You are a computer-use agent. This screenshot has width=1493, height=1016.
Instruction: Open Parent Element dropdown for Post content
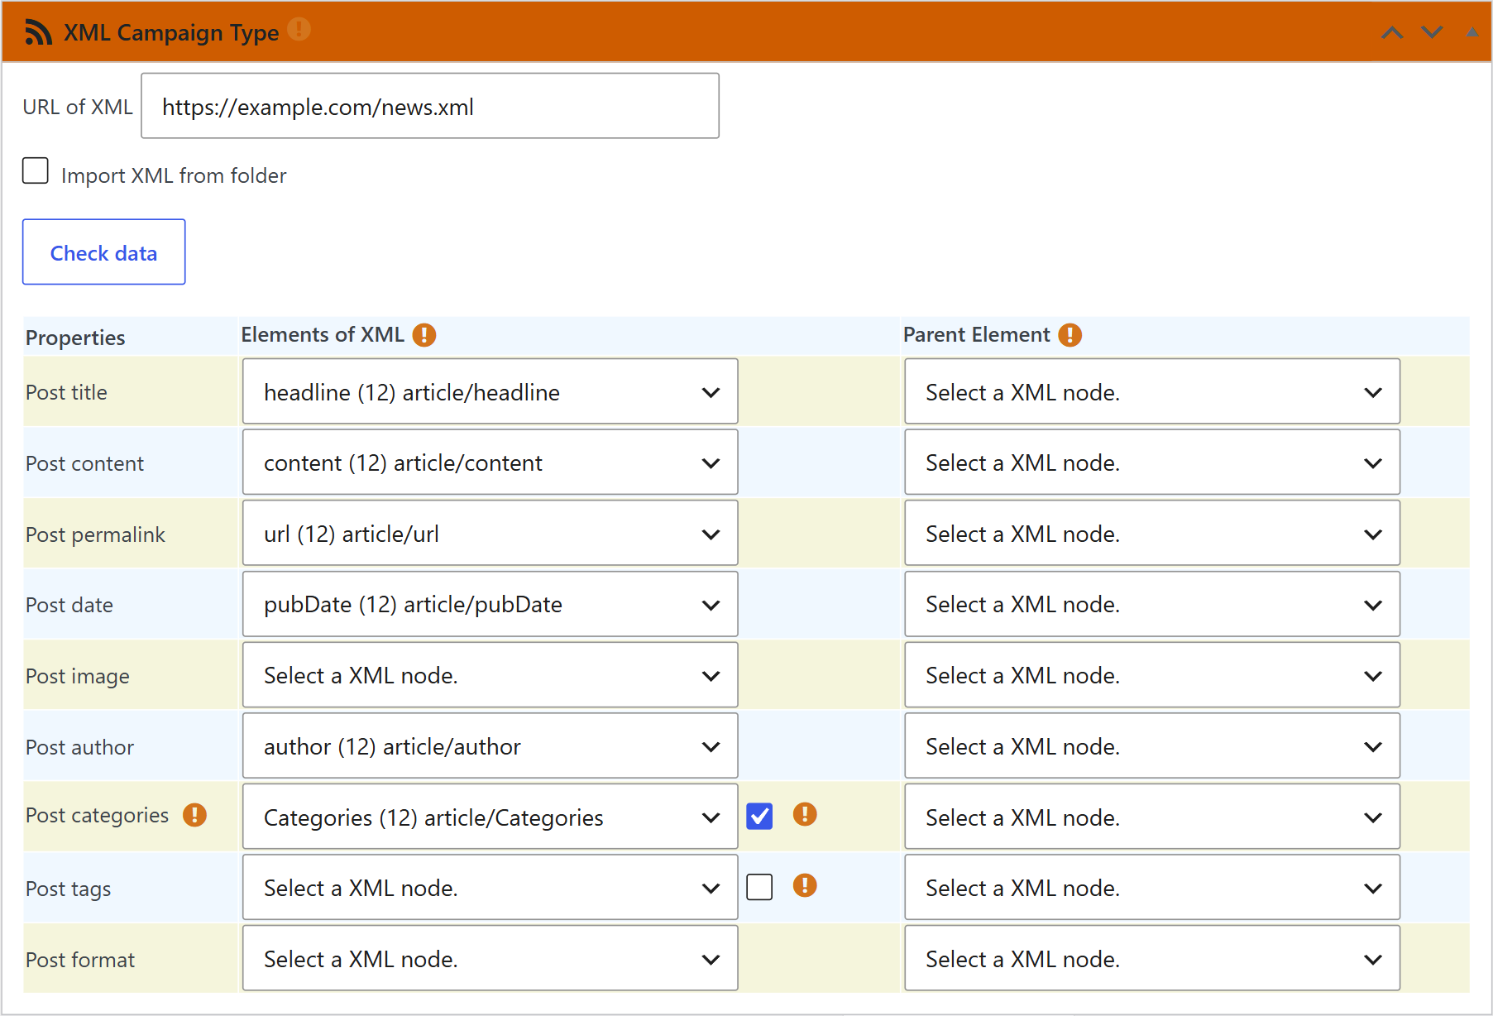1152,462
